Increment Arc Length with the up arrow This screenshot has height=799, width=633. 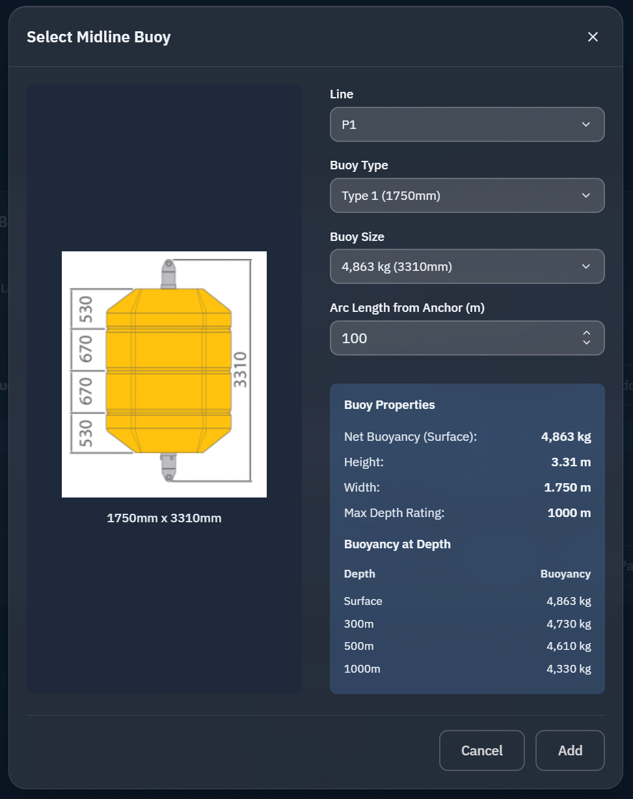(585, 333)
